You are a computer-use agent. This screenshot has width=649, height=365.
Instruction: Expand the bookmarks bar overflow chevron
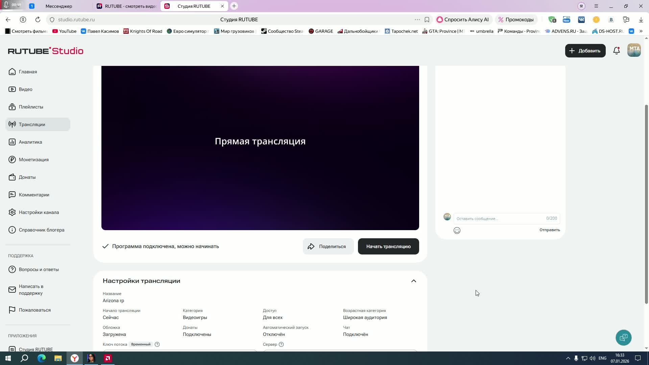coord(641,31)
